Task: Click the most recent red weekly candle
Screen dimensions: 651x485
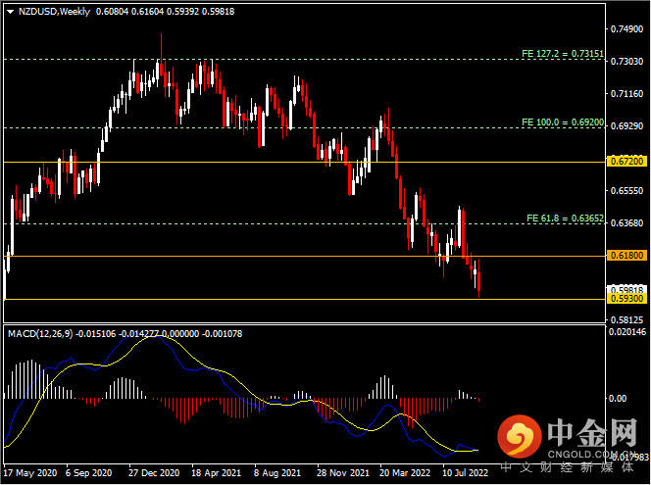Action: (x=479, y=282)
